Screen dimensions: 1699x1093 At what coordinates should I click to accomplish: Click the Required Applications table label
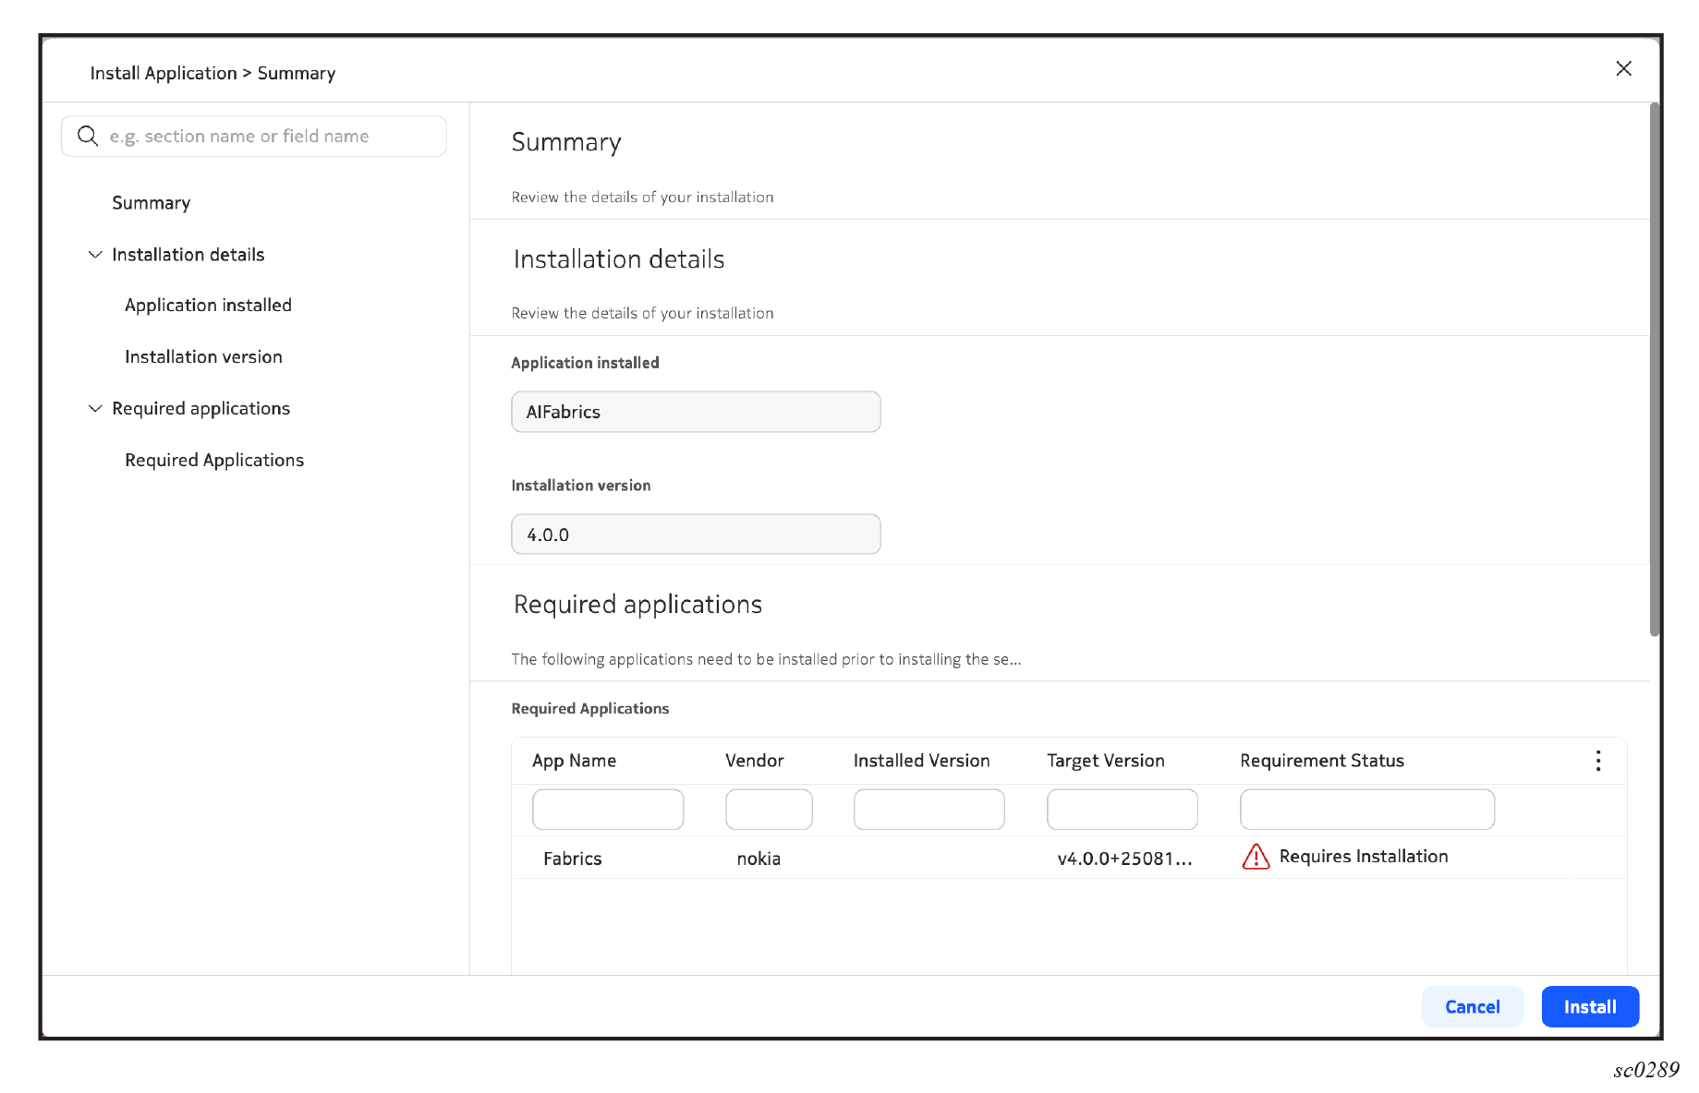[589, 708]
